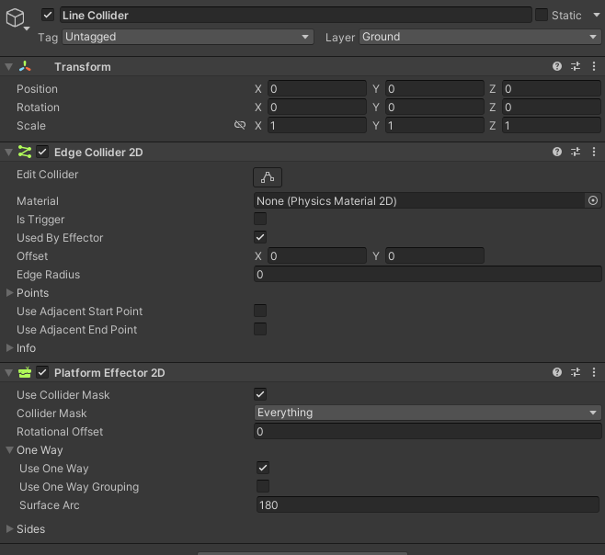Click the Line Collider name field

[295, 15]
